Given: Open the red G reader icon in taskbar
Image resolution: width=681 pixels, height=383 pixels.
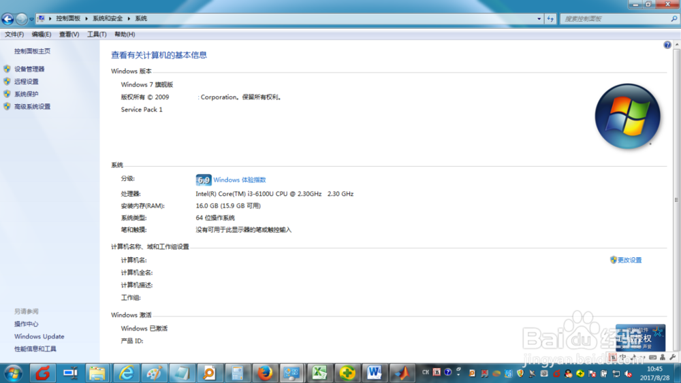Looking at the screenshot, I should (42, 373).
